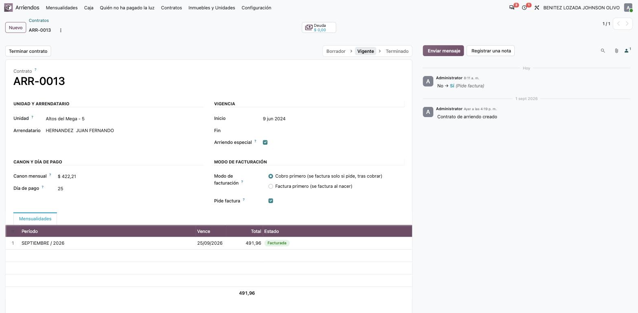Image resolution: width=638 pixels, height=313 pixels.
Task: Open the Inmuebles y Unidades menu
Action: (x=212, y=8)
